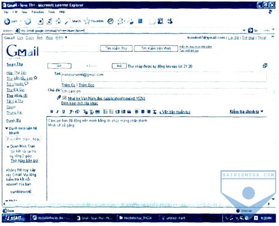
Task: Uncheck the Nhat ky Van Nam.doc attachment
Action: (x=65, y=98)
